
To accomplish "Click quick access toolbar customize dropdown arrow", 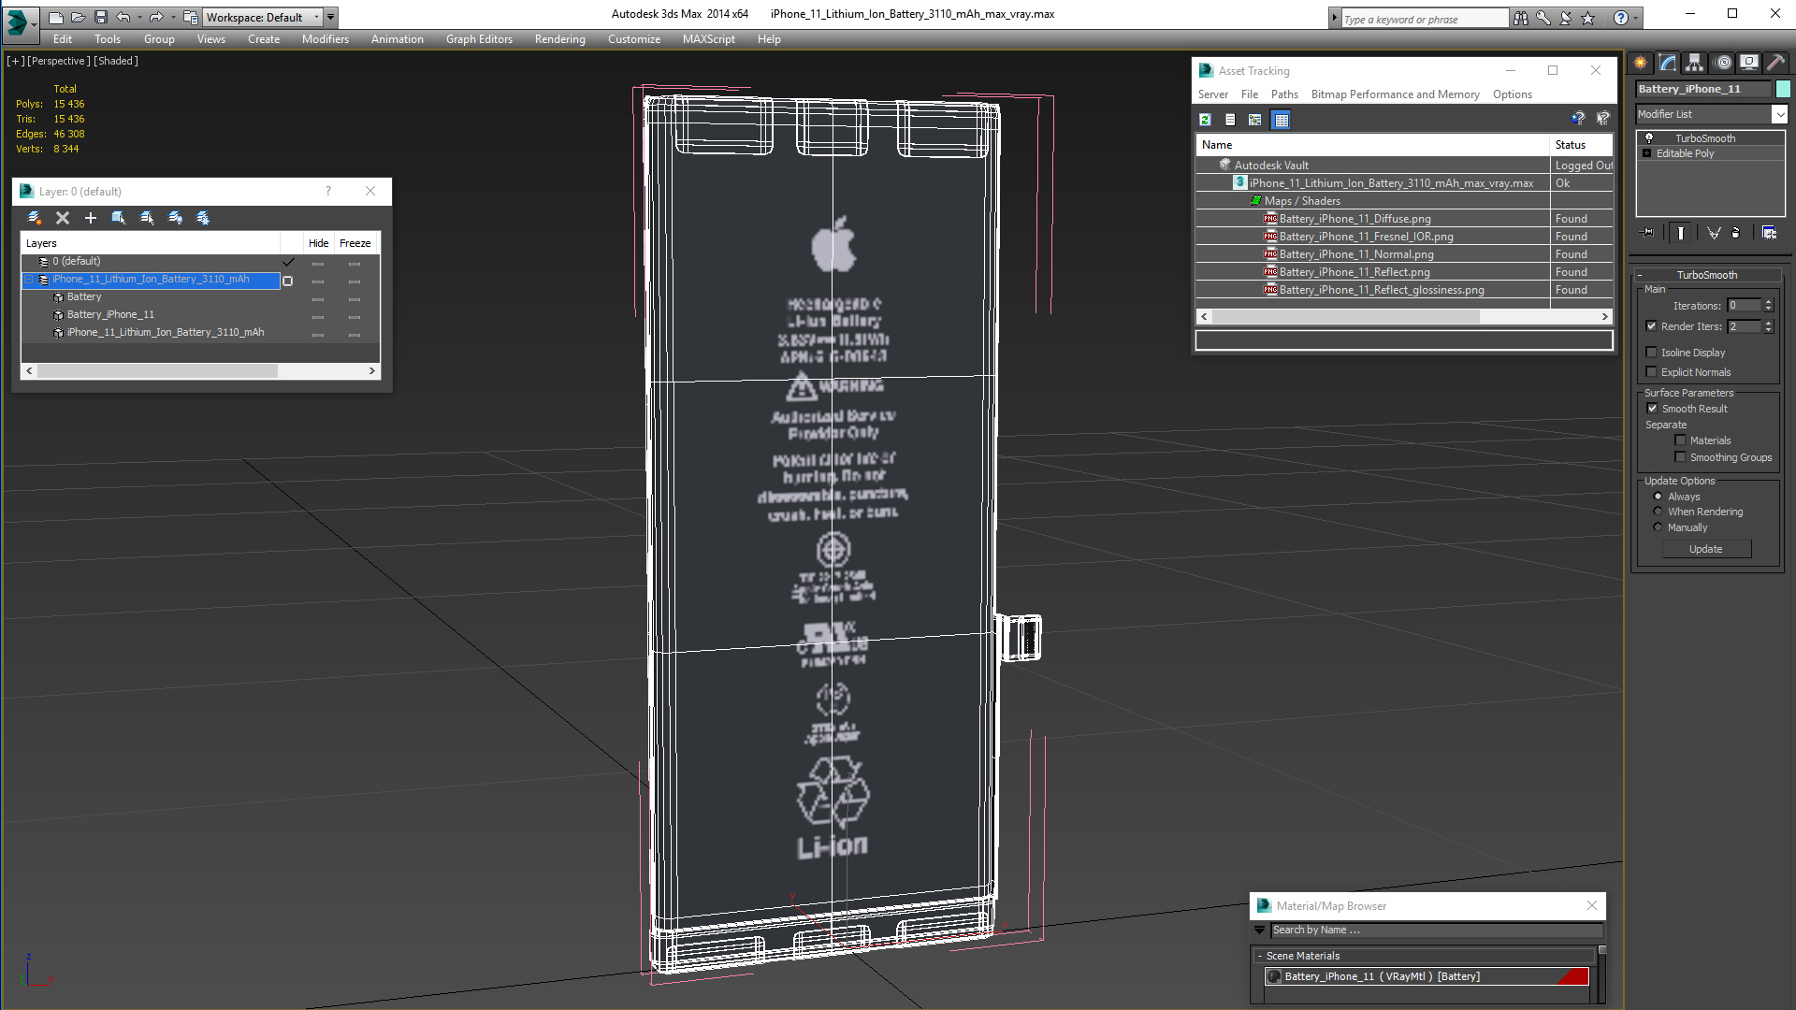I will [331, 17].
